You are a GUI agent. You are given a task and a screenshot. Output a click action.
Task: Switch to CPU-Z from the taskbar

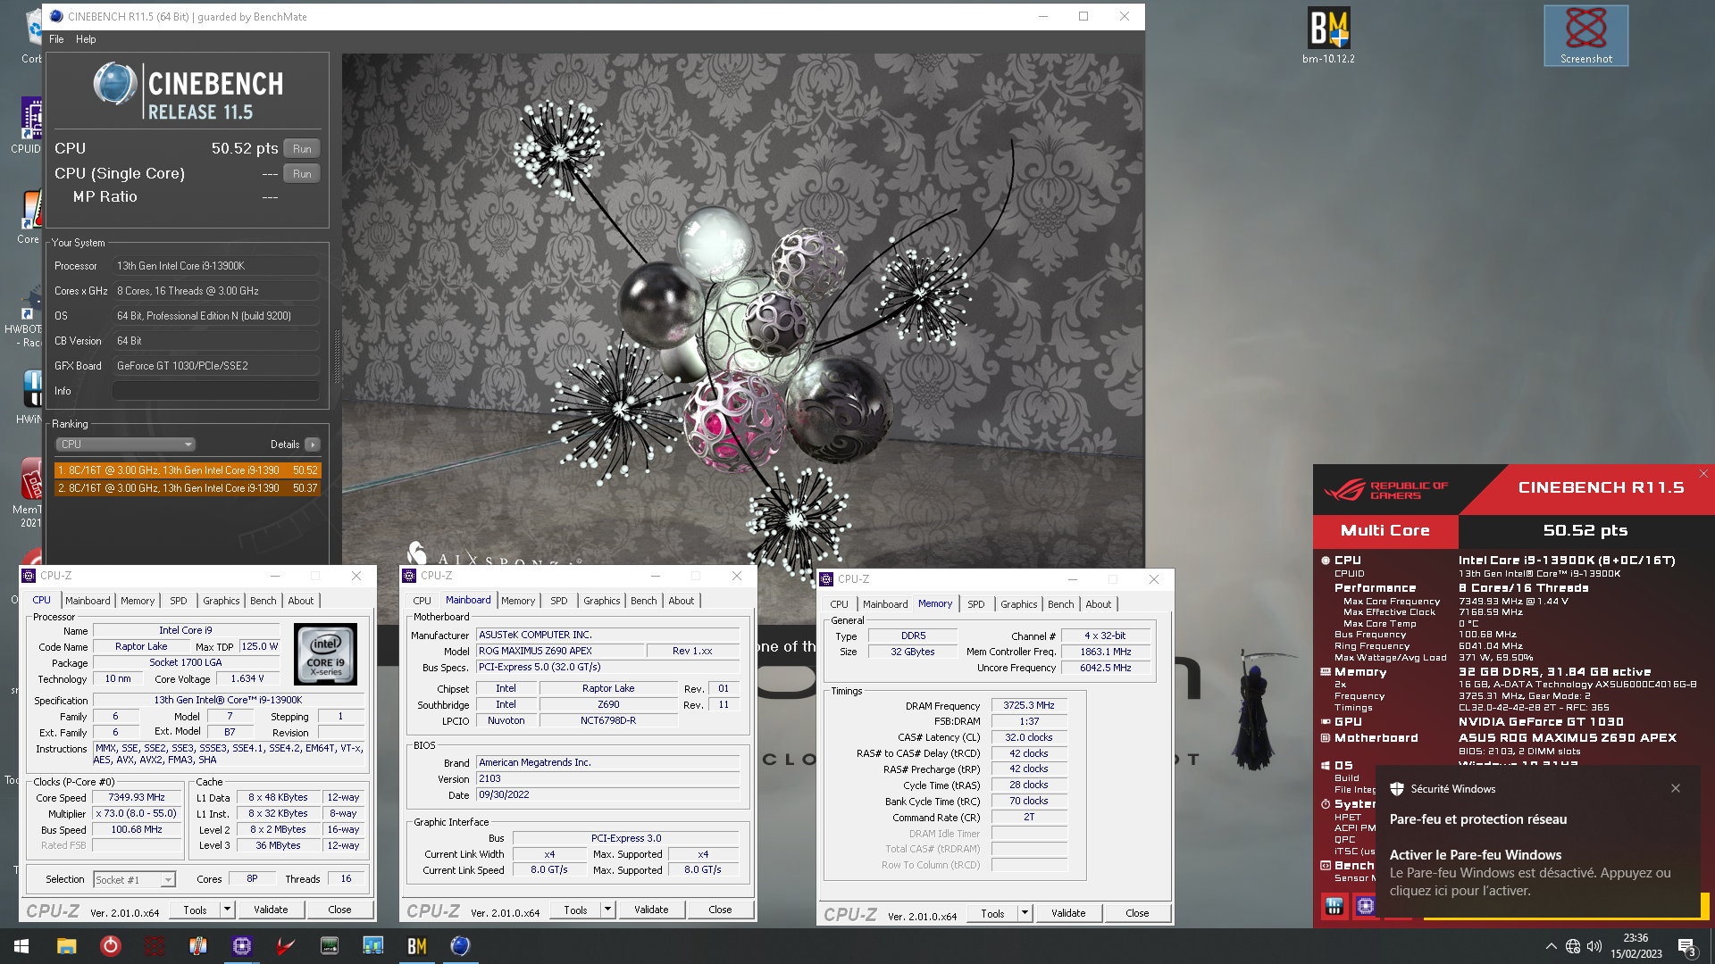coord(242,946)
